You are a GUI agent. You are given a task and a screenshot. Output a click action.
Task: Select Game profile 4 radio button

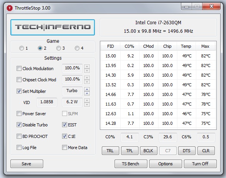77,48
